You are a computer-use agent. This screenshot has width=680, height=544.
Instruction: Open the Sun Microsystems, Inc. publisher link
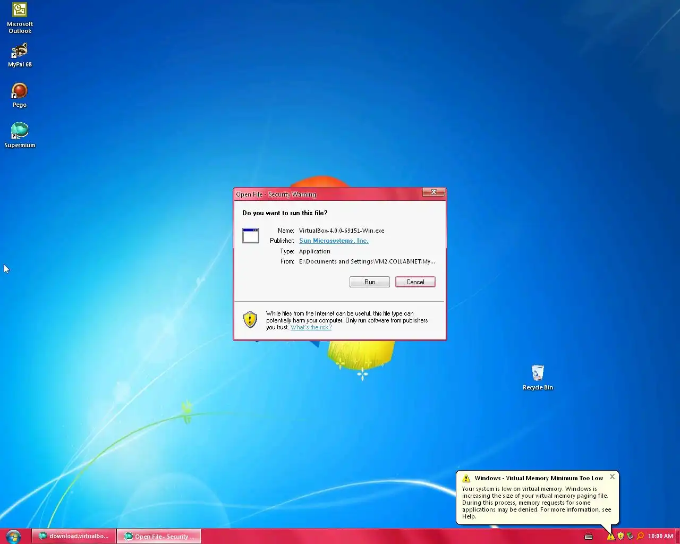334,241
